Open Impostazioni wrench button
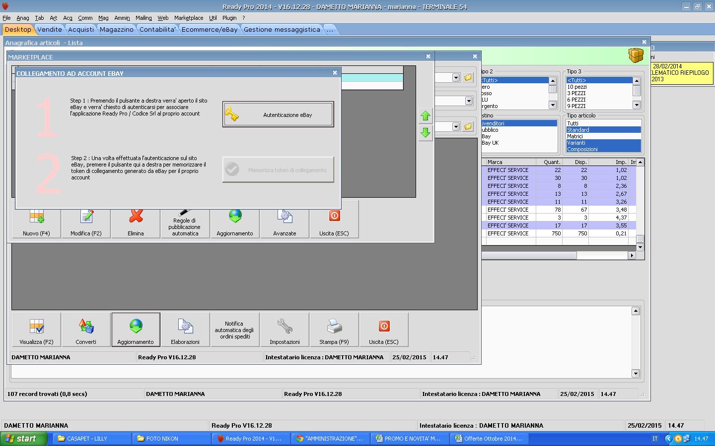 285,330
